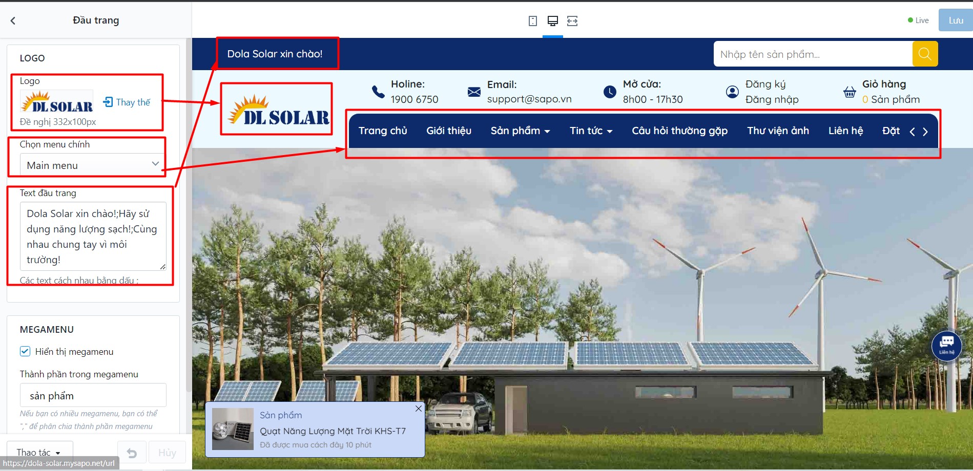Click the support@sapo.vn email link
This screenshot has width=973, height=471.
pos(529,99)
